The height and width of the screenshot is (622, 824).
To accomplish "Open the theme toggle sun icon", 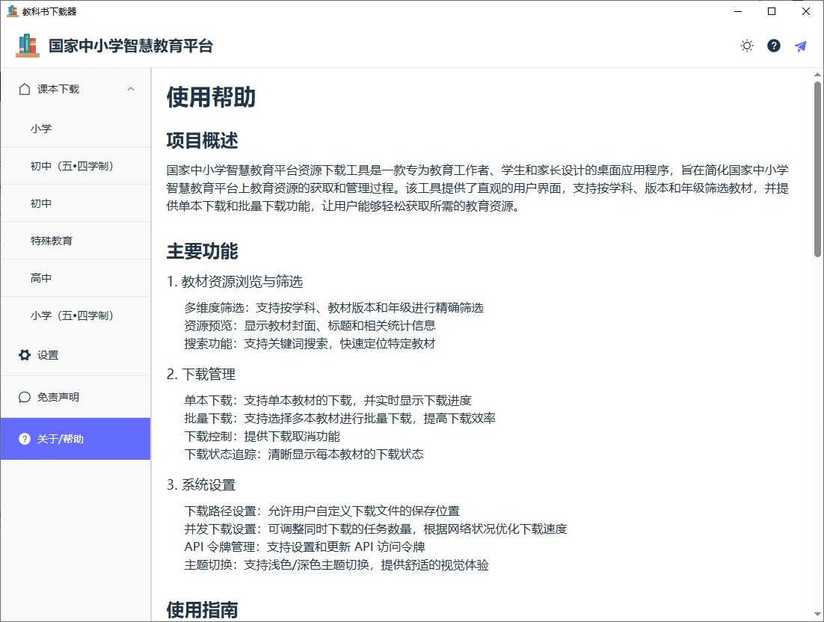I will click(746, 46).
